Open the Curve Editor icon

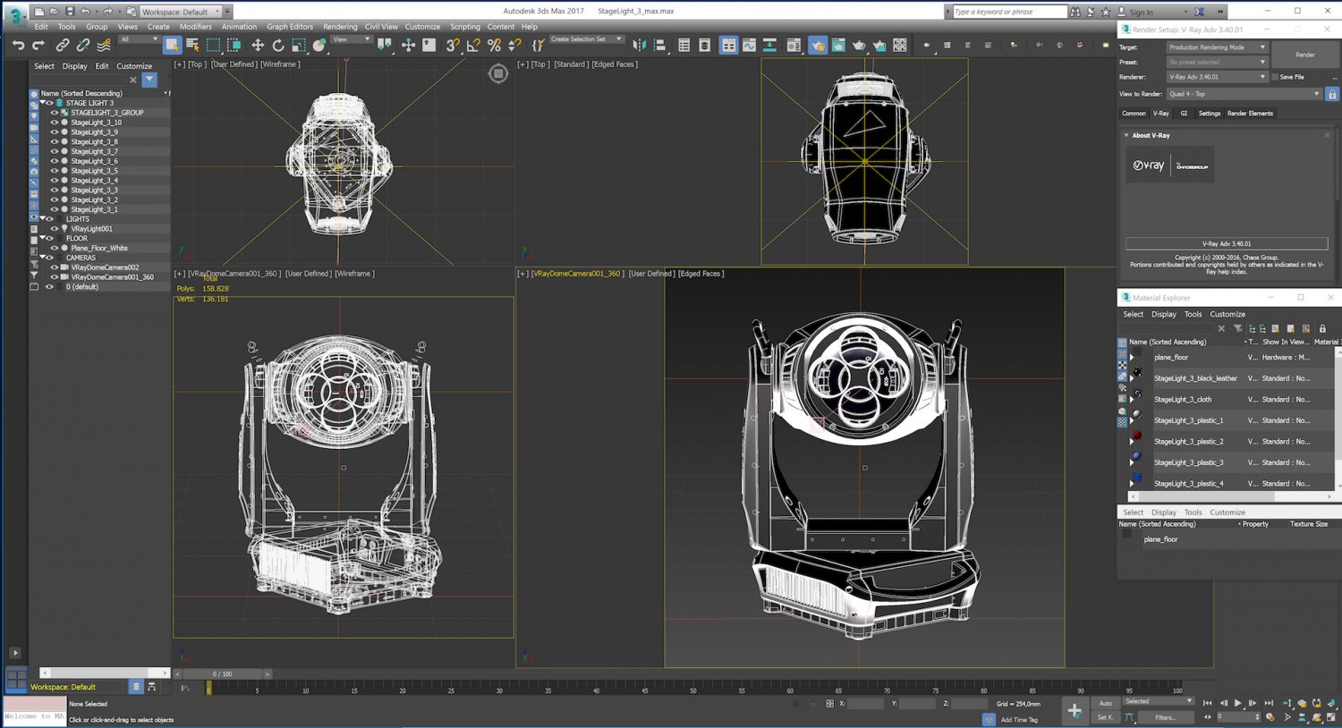coord(749,45)
